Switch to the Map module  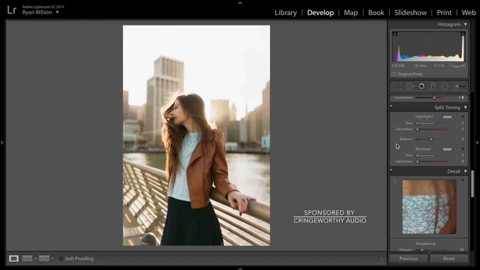(351, 13)
